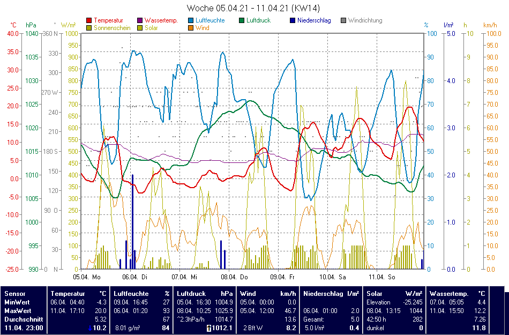Screen dimensions: 509x335
Task: Click the temperature minimum time 06.04. 04:40
Action: [x=67, y=302]
